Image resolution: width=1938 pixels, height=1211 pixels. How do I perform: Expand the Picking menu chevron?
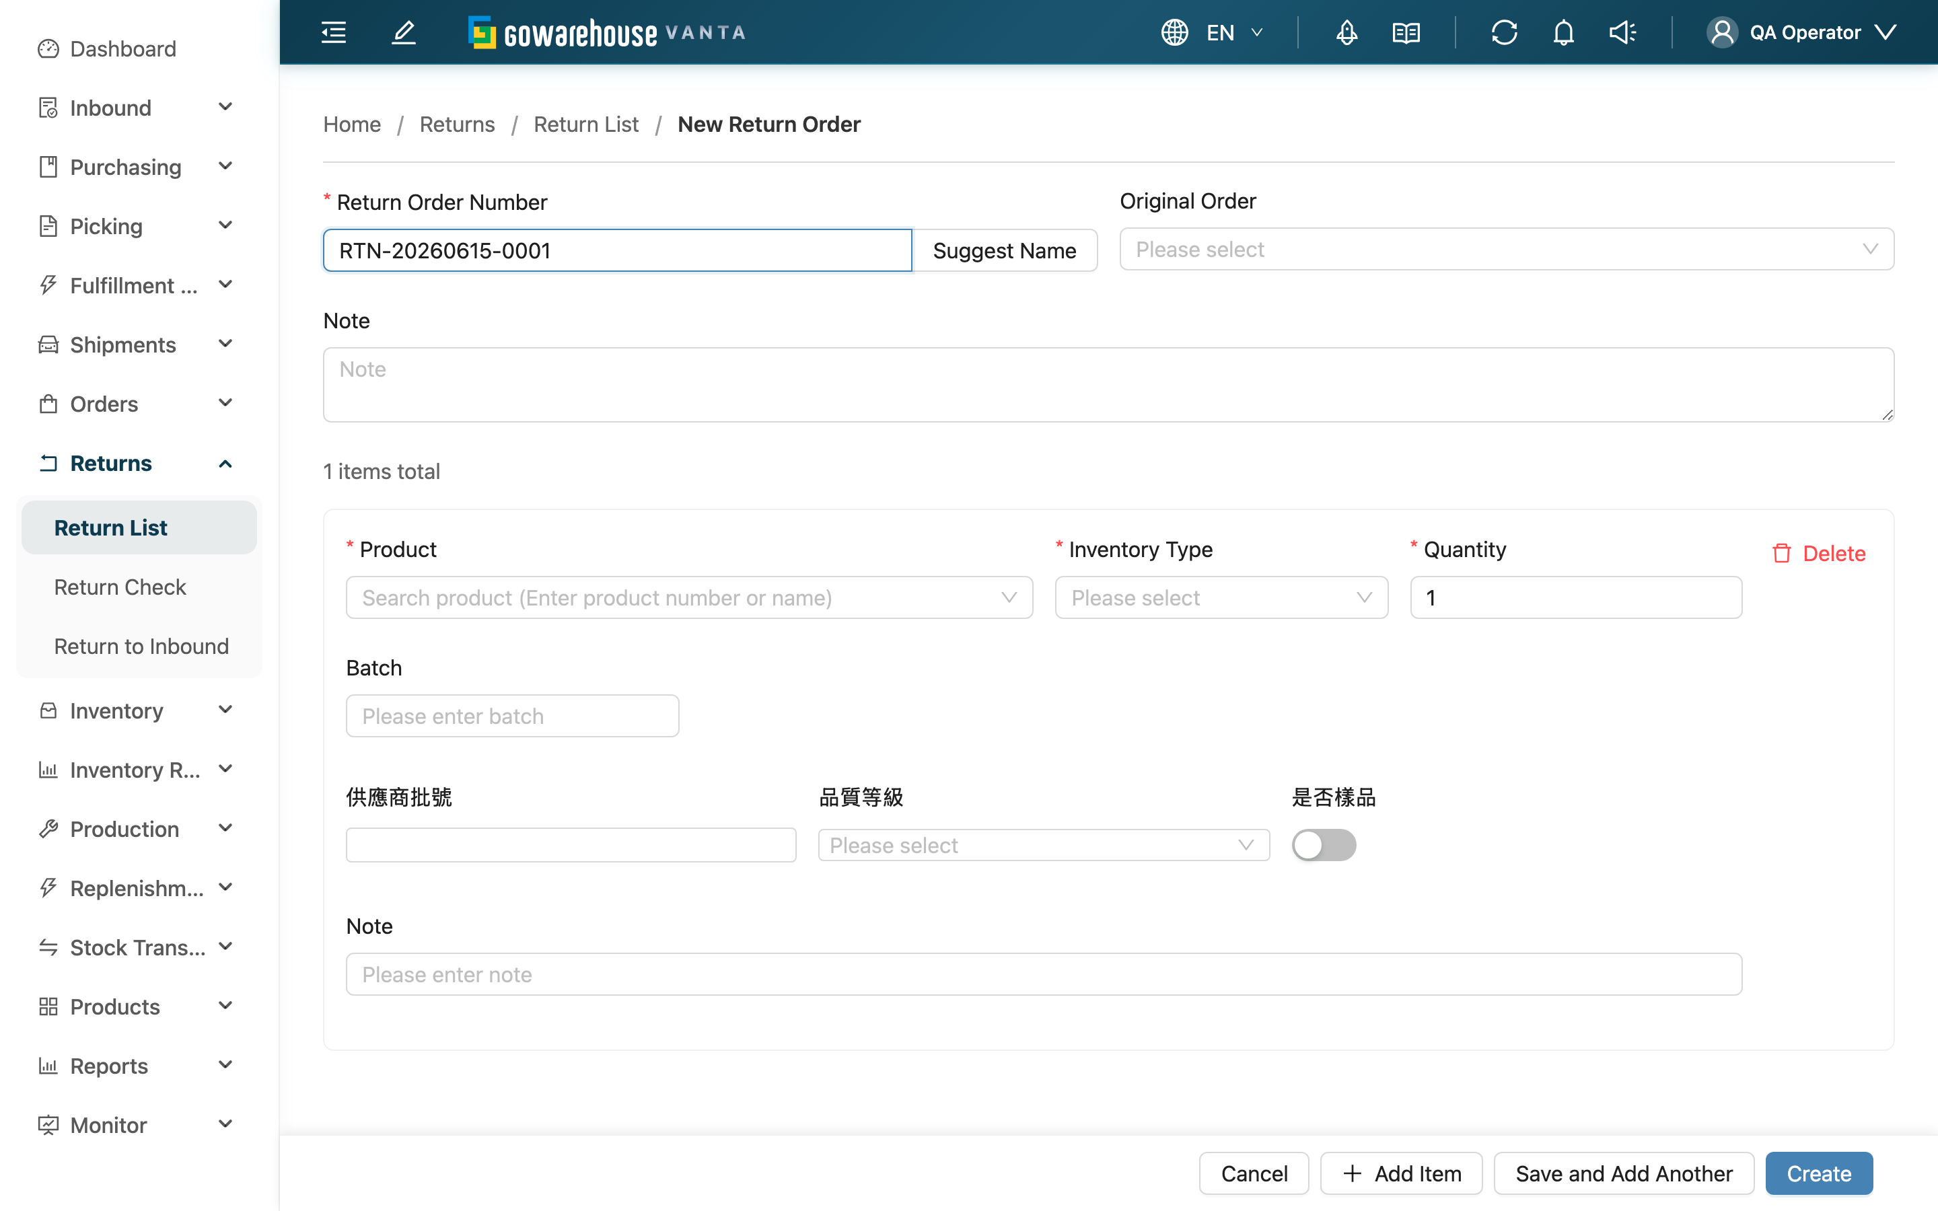(225, 226)
